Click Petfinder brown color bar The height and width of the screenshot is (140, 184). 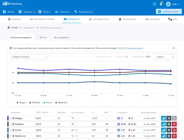tap(8, 124)
